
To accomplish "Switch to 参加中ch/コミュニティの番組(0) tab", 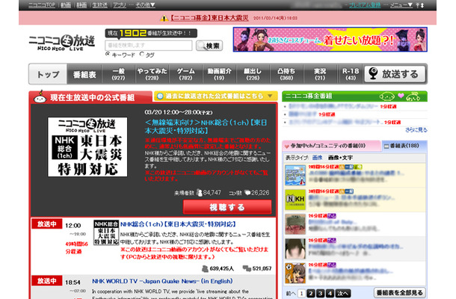I will tap(331, 146).
